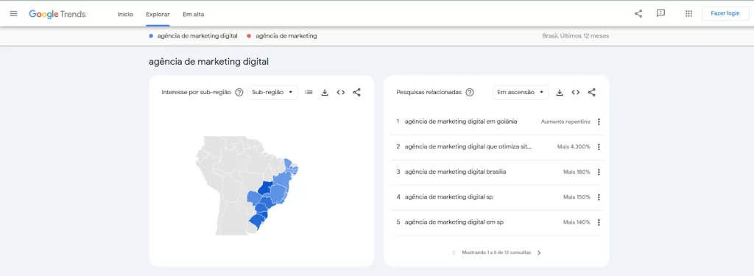Click Brasil, Últimos 12 meses text
The width and height of the screenshot is (754, 276).
575,35
